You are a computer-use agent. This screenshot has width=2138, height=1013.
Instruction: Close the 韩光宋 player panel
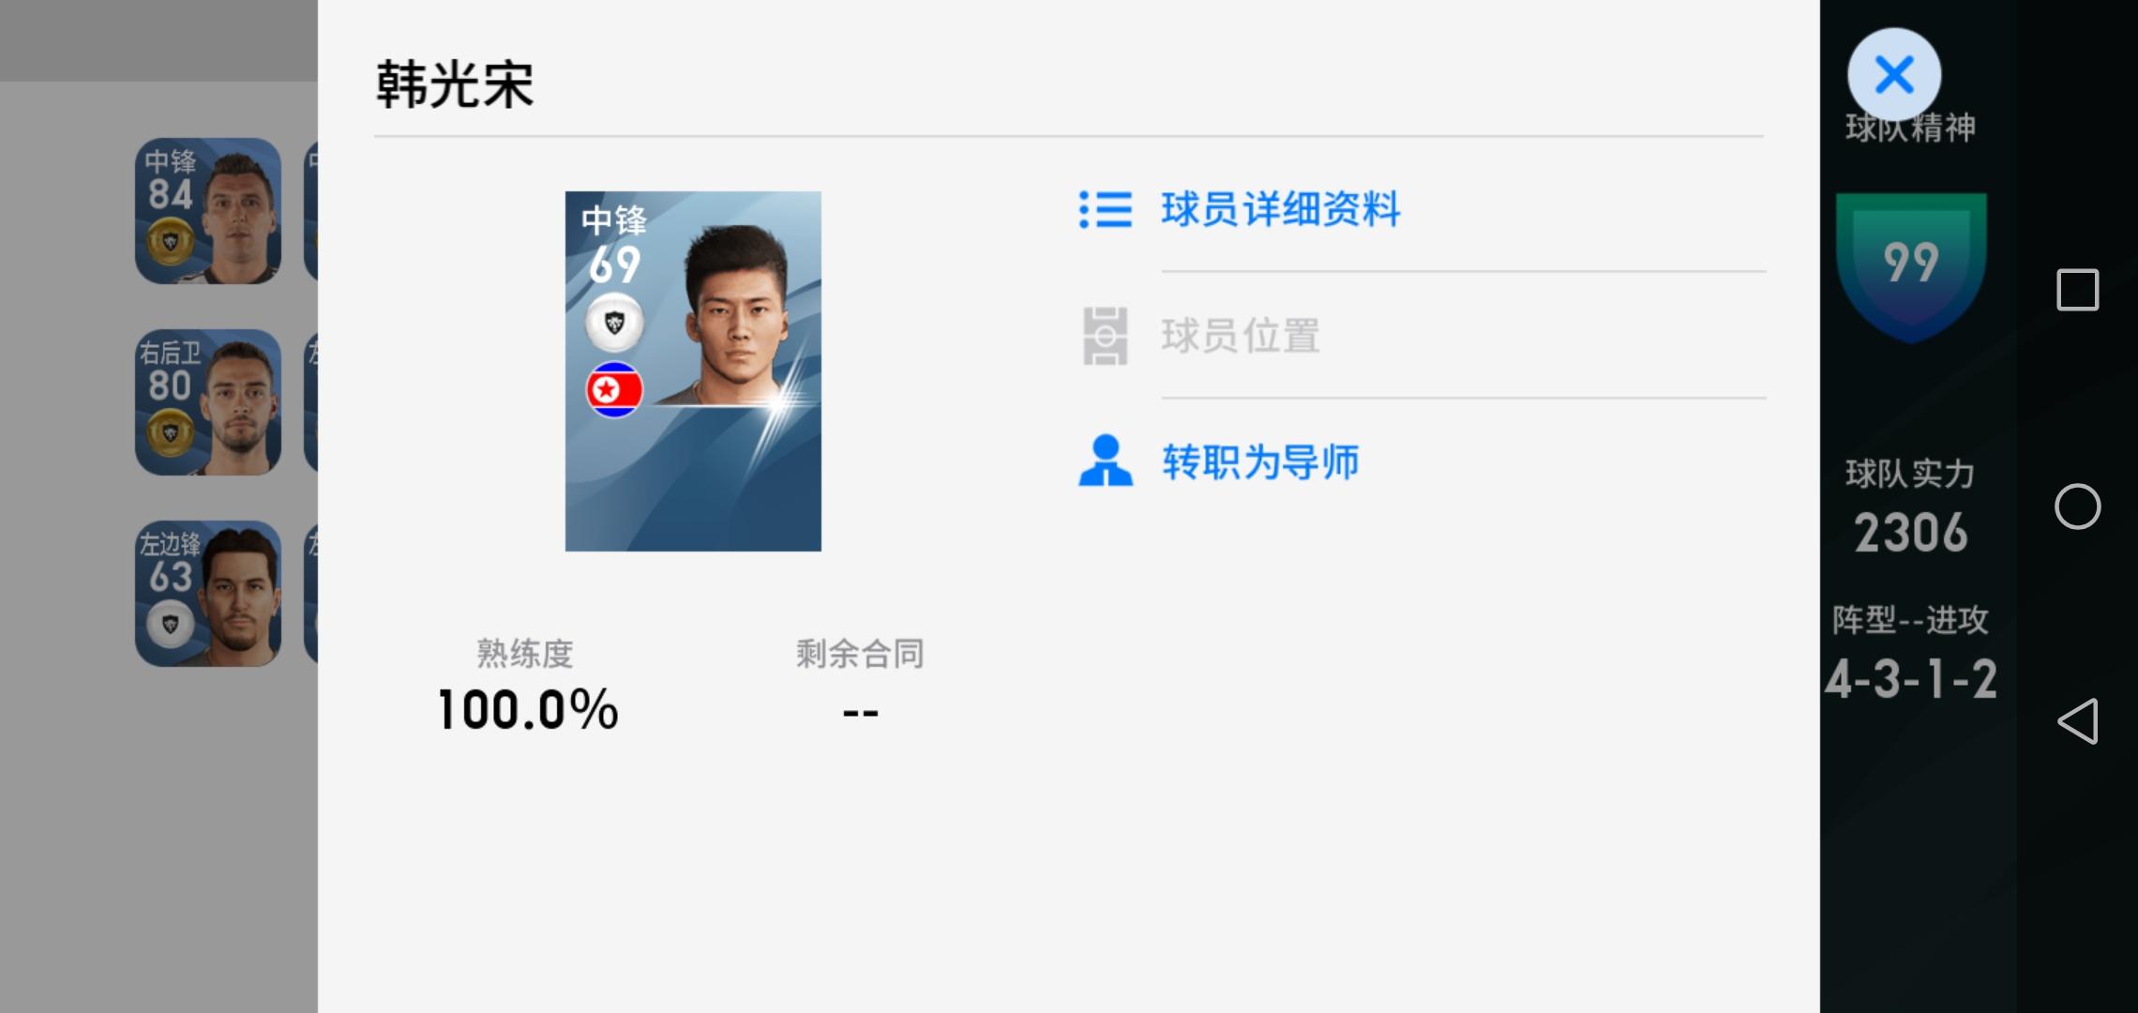[x=1894, y=75]
